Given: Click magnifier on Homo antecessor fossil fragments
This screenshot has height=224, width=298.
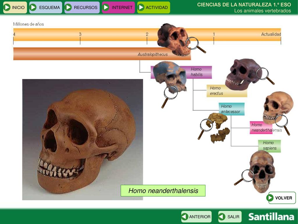Looking at the screenshot, I should click(x=205, y=129).
